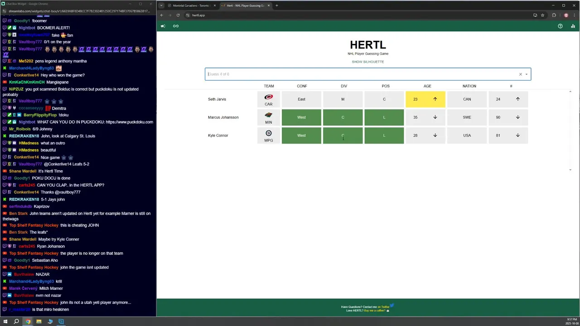Open the Hertl statistics bar chart icon
This screenshot has height=326, width=580.
point(573,26)
